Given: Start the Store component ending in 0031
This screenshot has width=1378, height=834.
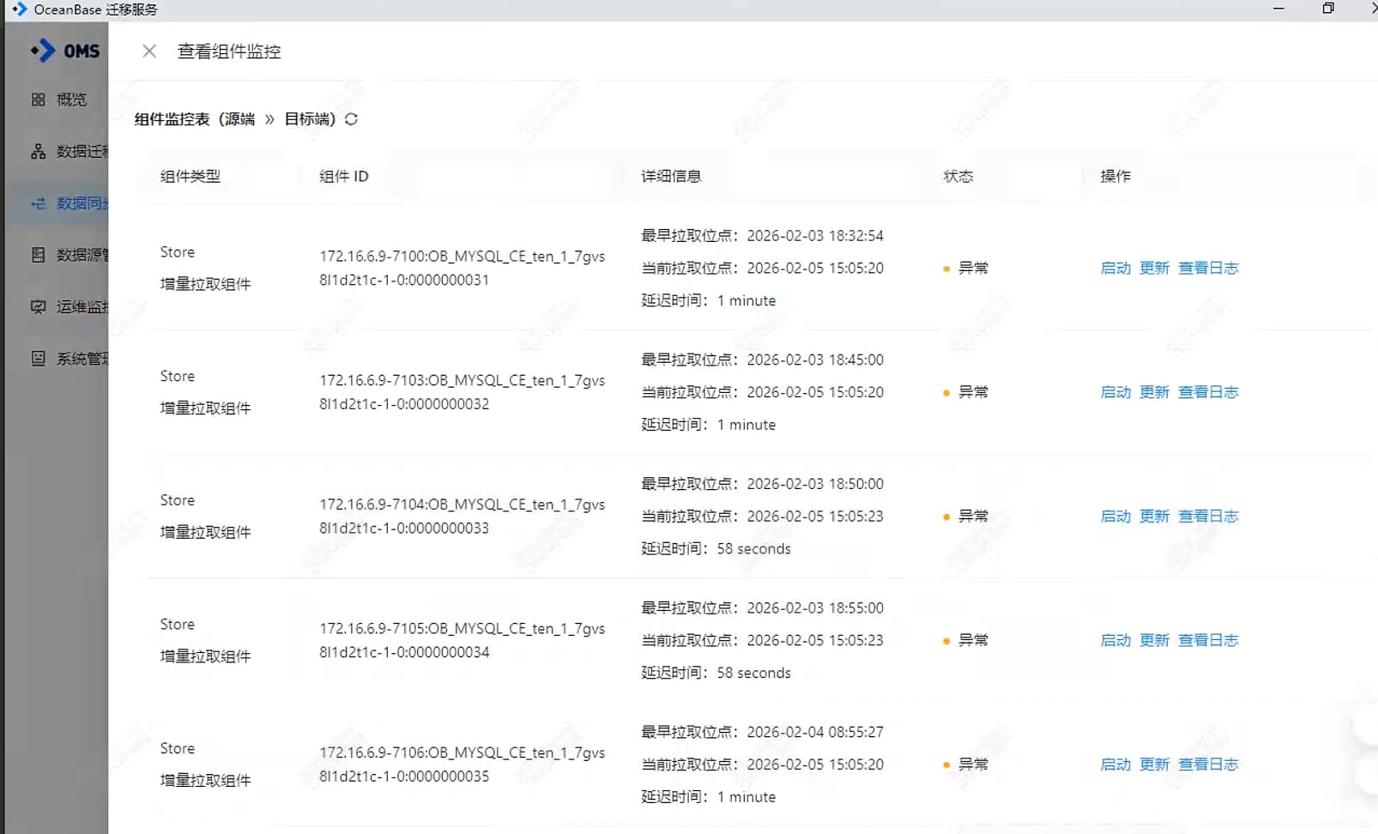Looking at the screenshot, I should 1115,269.
